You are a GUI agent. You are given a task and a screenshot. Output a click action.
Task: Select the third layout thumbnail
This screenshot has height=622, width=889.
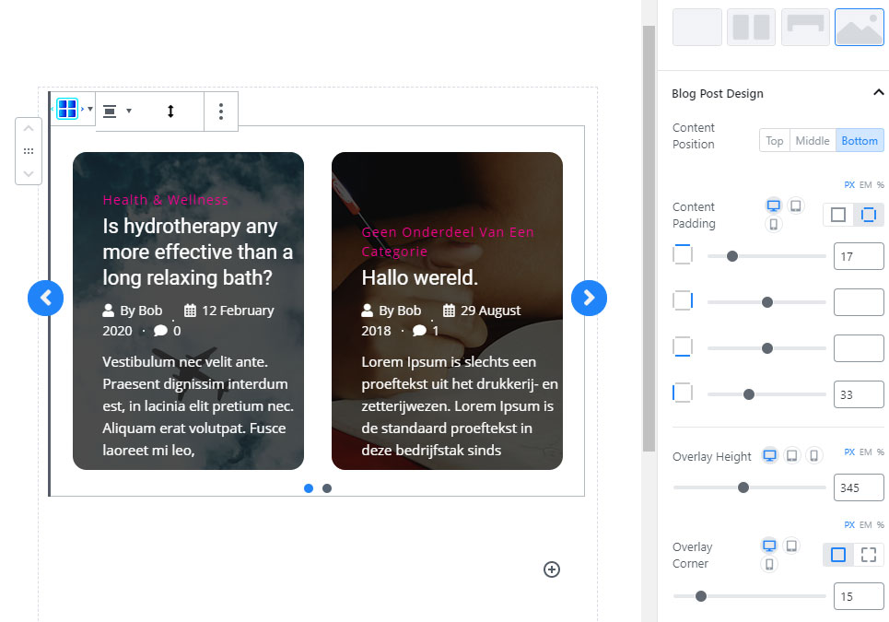coord(806,27)
